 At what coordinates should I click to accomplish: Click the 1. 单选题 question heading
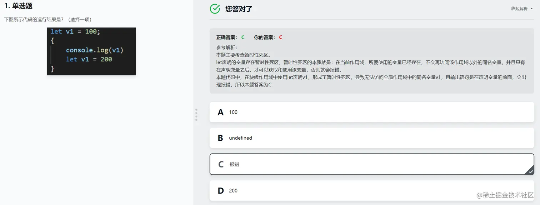pos(18,6)
